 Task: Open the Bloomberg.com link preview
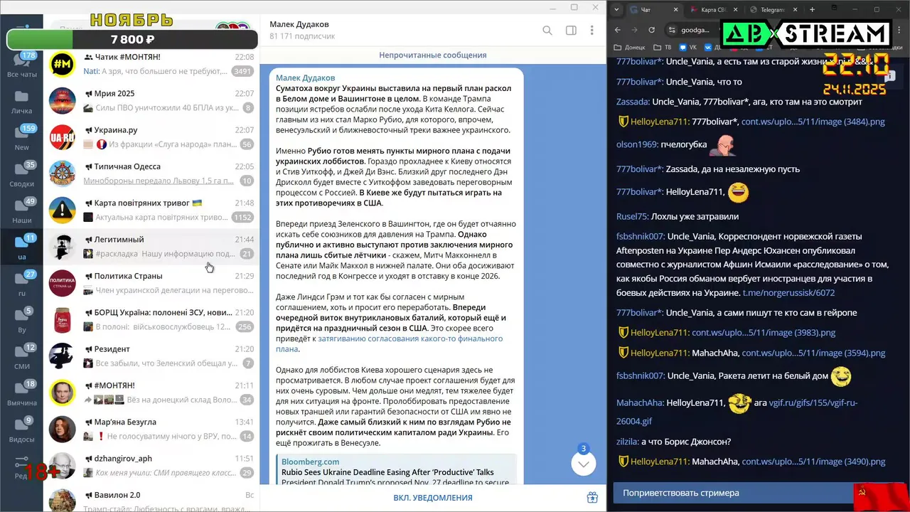coord(396,471)
